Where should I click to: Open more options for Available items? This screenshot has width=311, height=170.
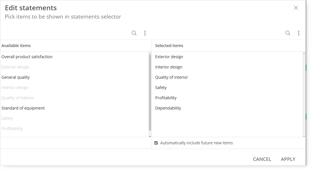click(x=145, y=33)
